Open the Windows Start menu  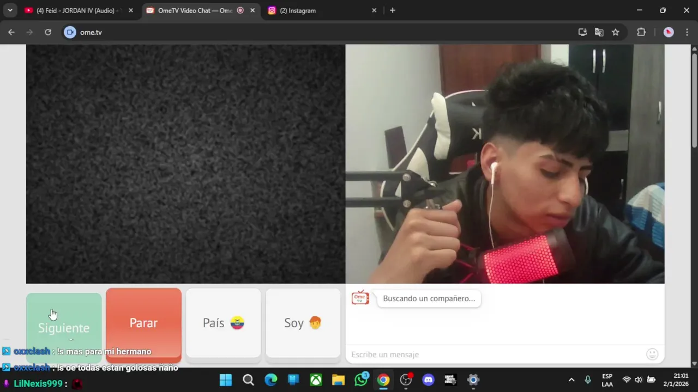click(226, 380)
